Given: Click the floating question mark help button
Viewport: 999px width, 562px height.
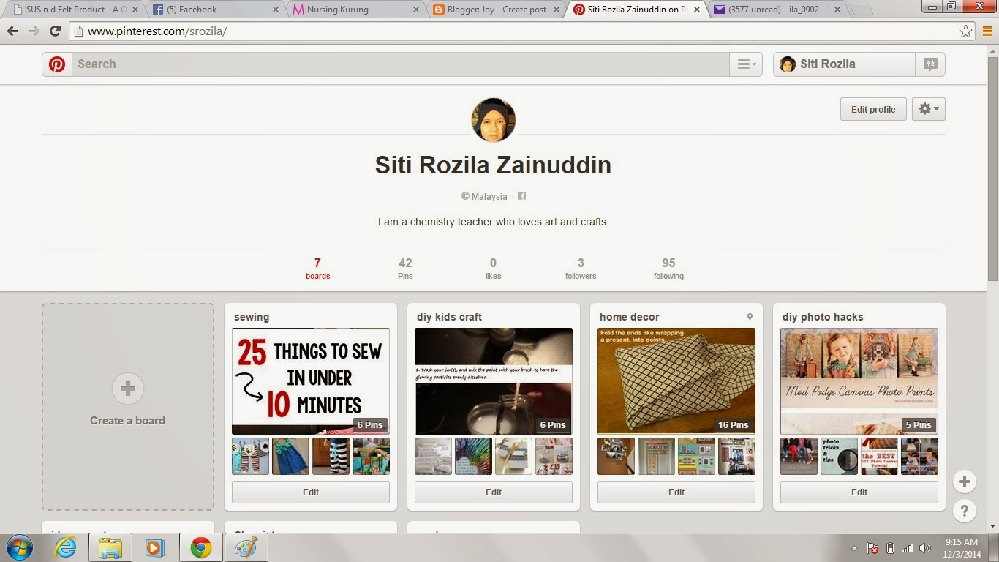Looking at the screenshot, I should pyautogui.click(x=965, y=511).
